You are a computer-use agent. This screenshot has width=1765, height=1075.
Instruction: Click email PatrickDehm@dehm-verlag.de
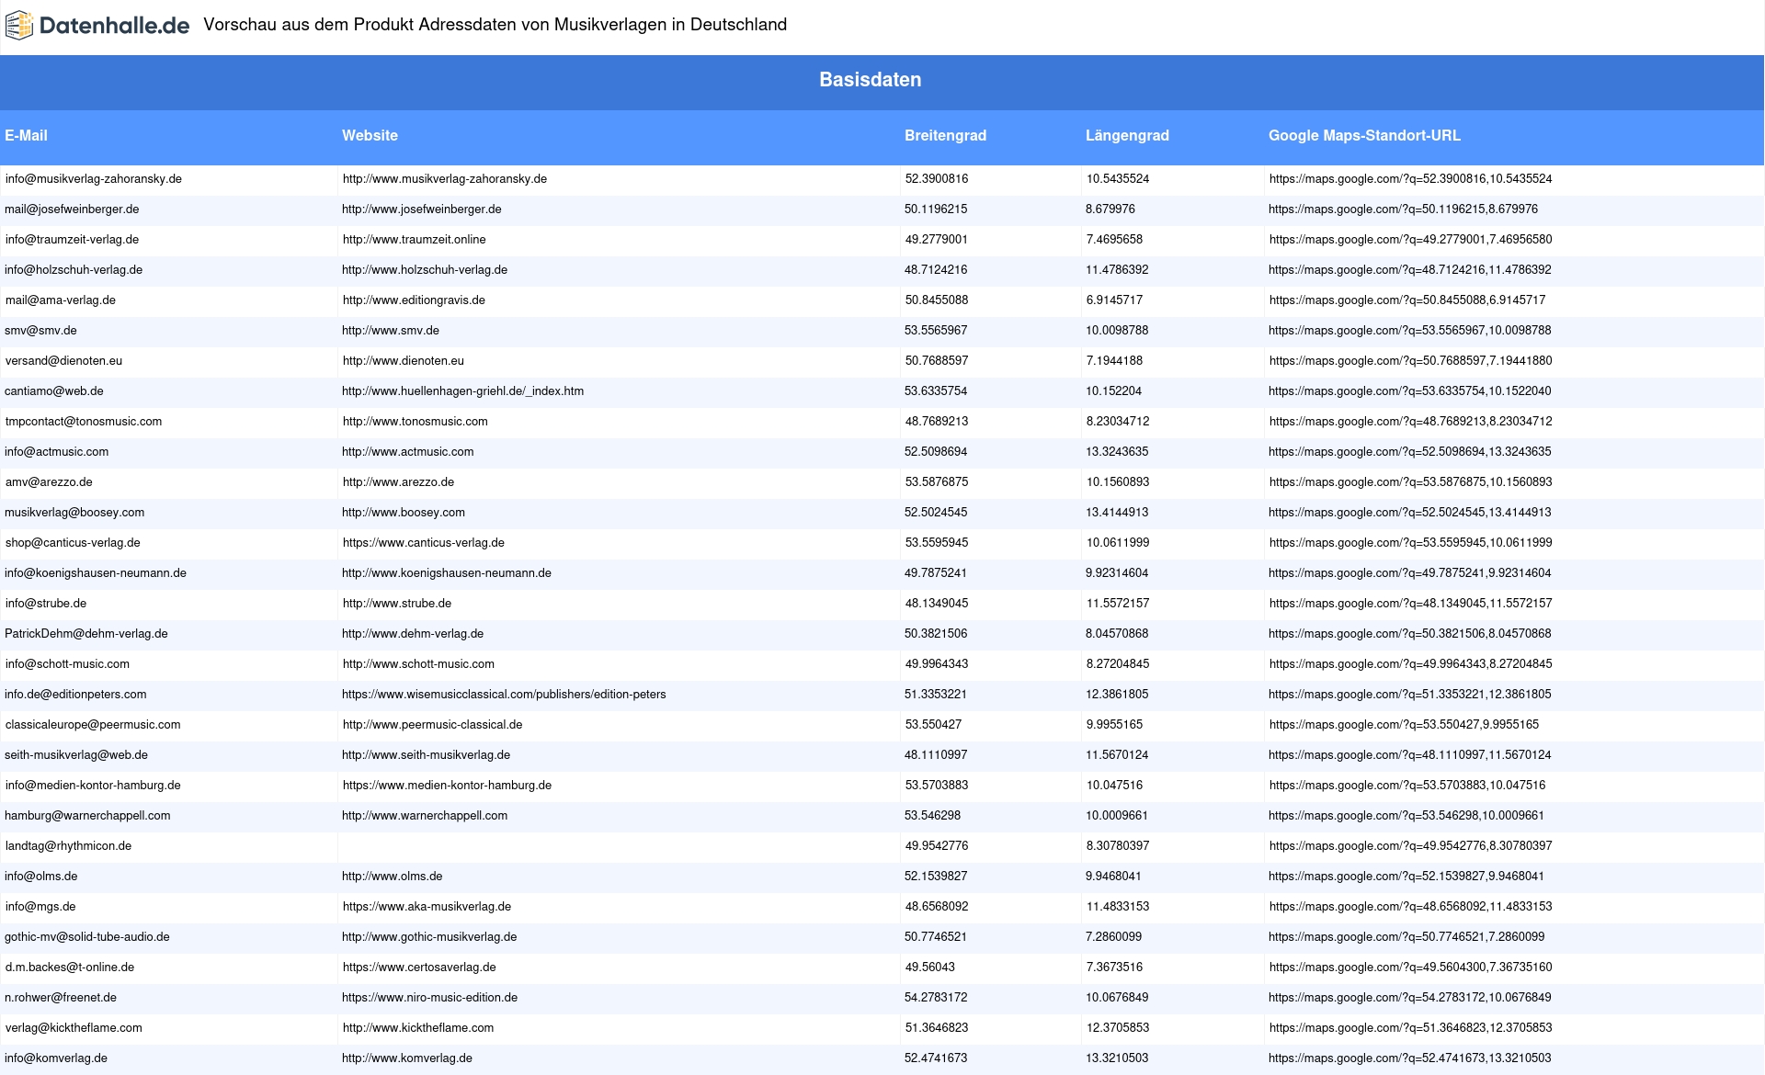pyautogui.click(x=86, y=634)
